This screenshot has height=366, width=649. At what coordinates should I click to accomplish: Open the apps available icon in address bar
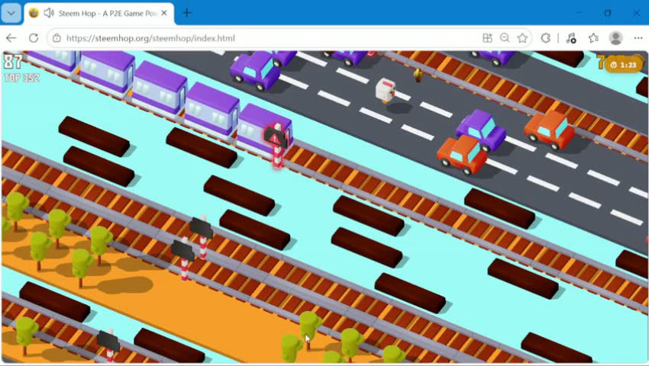(487, 38)
